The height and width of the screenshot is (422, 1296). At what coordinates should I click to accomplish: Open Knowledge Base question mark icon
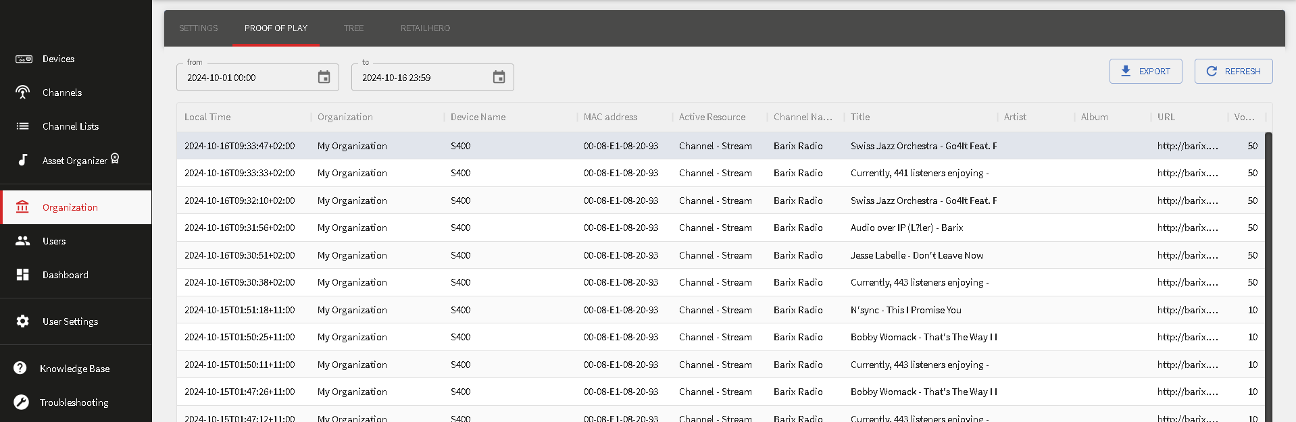click(20, 368)
